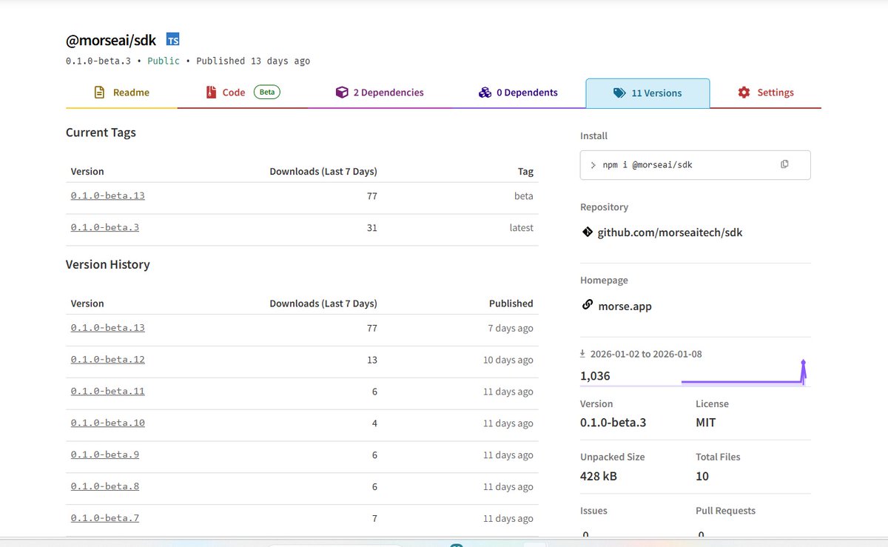
Task: Click the book icon on the Readme tab
Action: click(98, 92)
